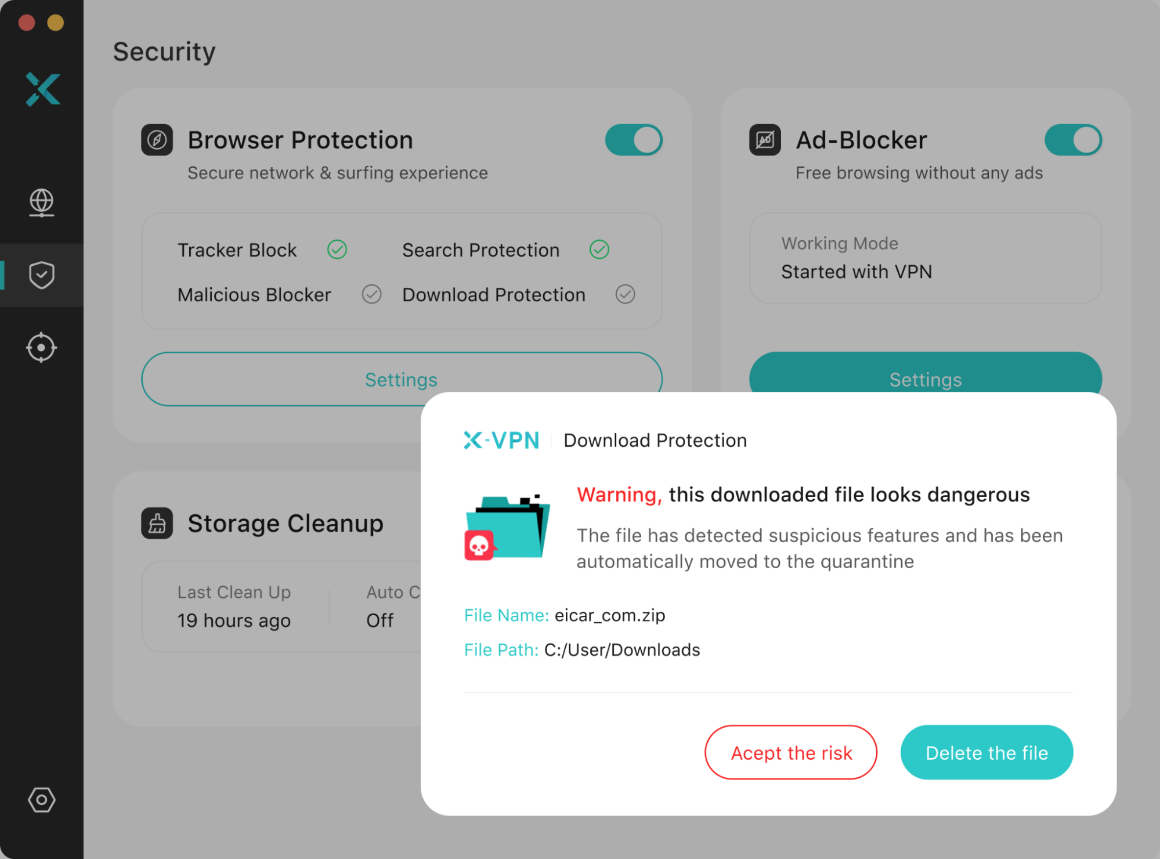Viewport: 1160px width, 859px height.
Task: Click the X-VPN logo in the warning dialog
Action: point(501,440)
